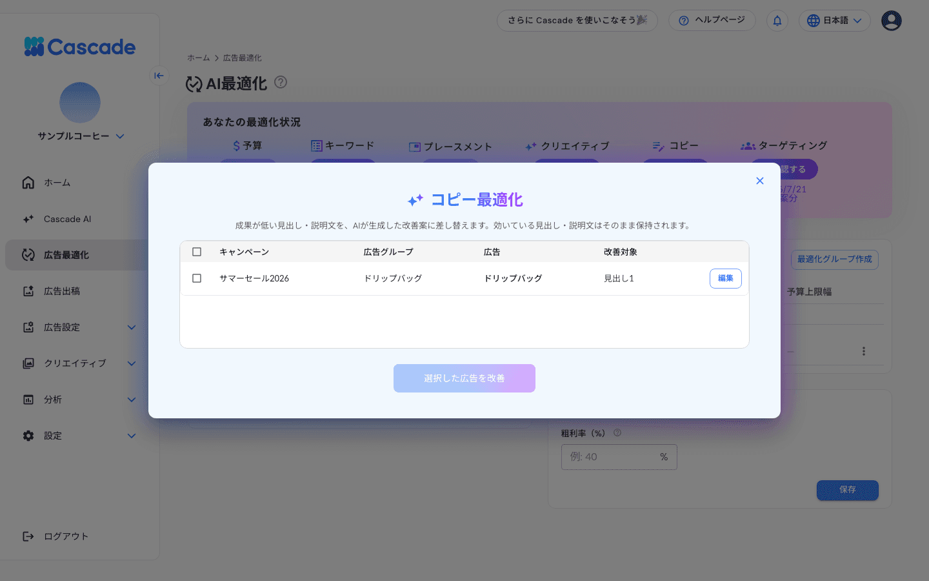Click the キャンペーン column header
The height and width of the screenshot is (581, 929).
tap(244, 252)
